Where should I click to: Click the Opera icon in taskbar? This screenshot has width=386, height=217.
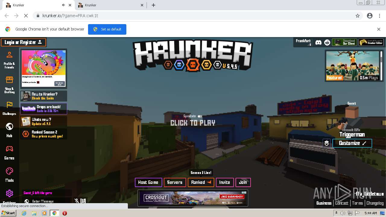tap(65, 213)
